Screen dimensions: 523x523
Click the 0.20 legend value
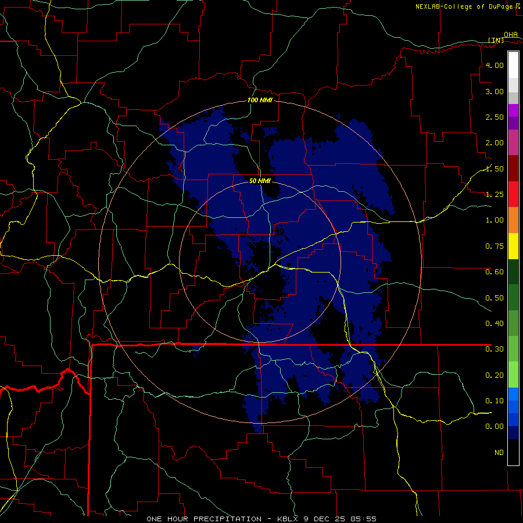(495, 375)
